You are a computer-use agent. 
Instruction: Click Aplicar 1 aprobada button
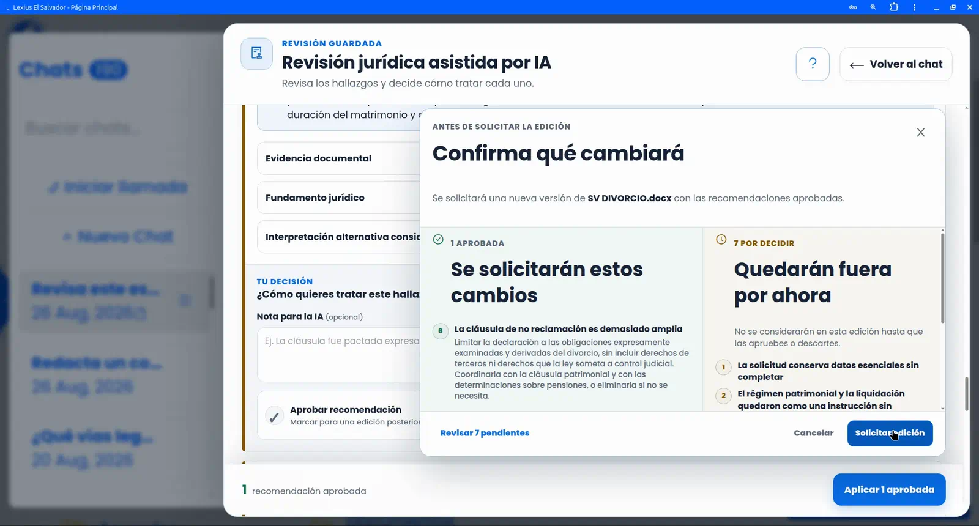(x=889, y=489)
